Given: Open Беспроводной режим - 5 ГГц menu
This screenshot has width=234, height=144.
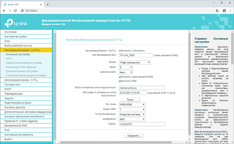Looking at the screenshot, I should tap(26, 80).
